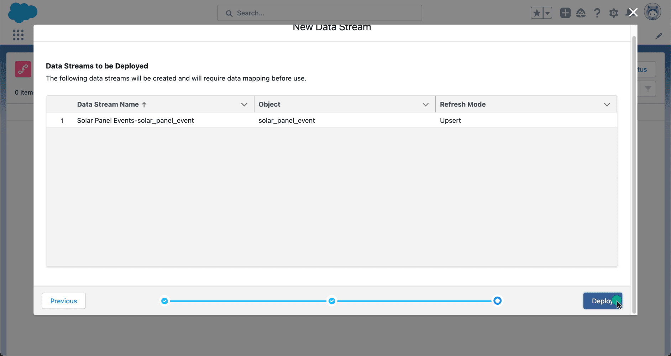671x356 pixels.
Task: Open the Help question mark icon
Action: pos(597,13)
